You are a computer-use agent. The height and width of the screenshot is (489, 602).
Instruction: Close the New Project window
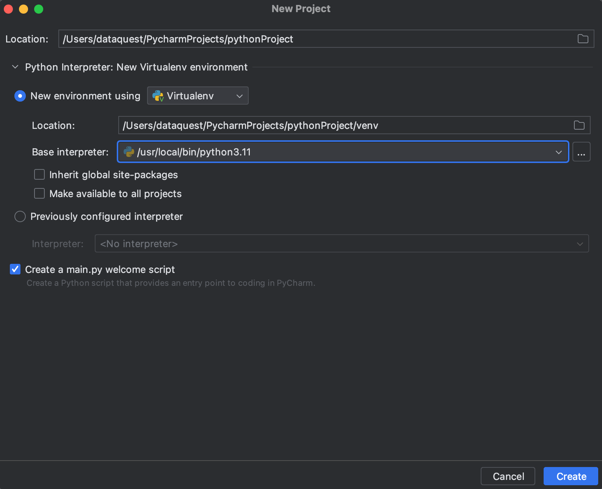click(x=8, y=9)
